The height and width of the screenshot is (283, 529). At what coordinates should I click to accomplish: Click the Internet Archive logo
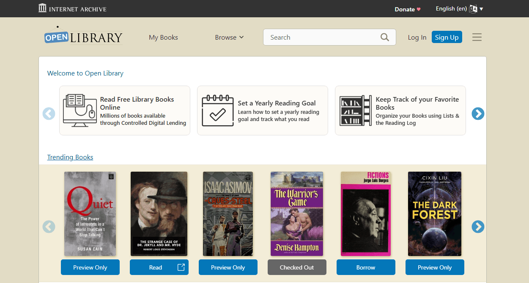pos(72,8)
